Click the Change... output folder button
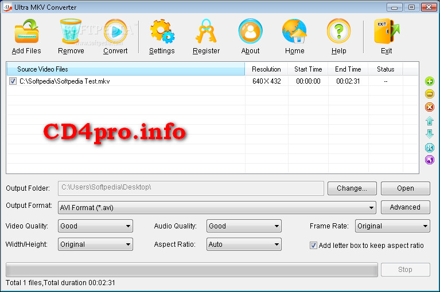 (352, 188)
